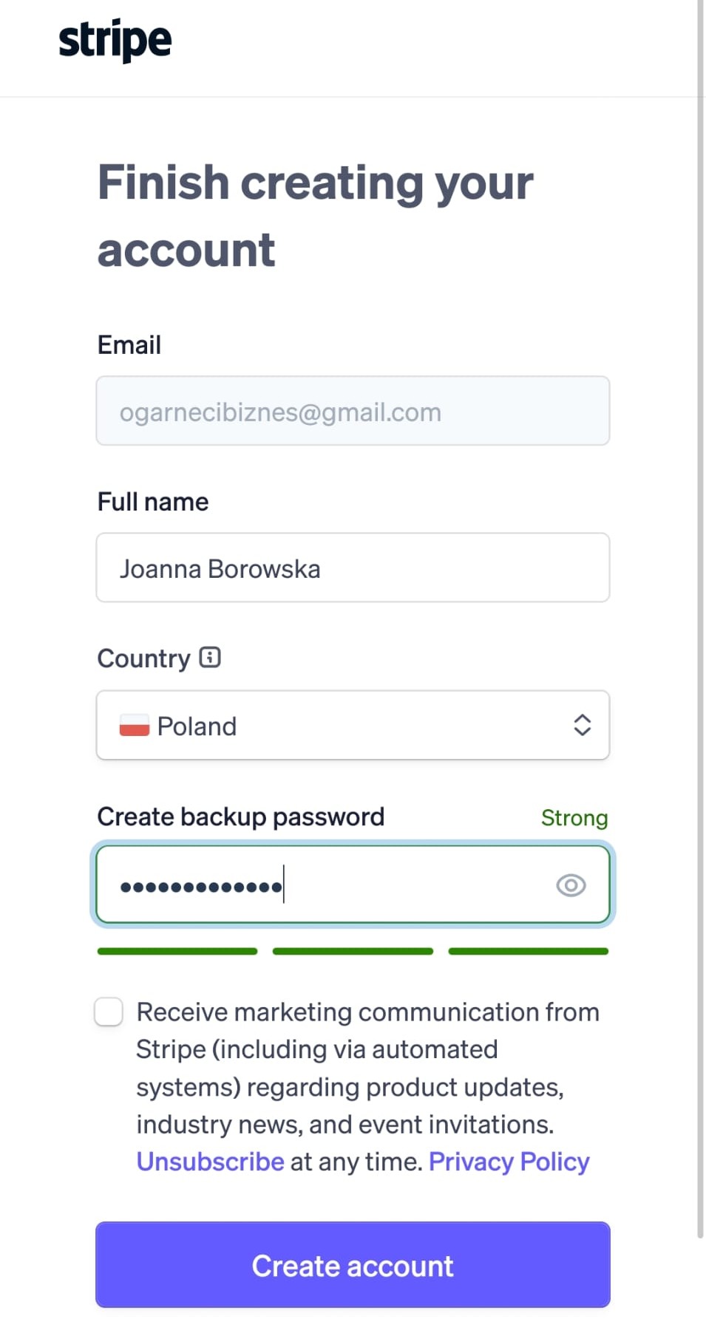706x1336 pixels.
Task: Click the Strong strength indicator label
Action: (x=574, y=818)
